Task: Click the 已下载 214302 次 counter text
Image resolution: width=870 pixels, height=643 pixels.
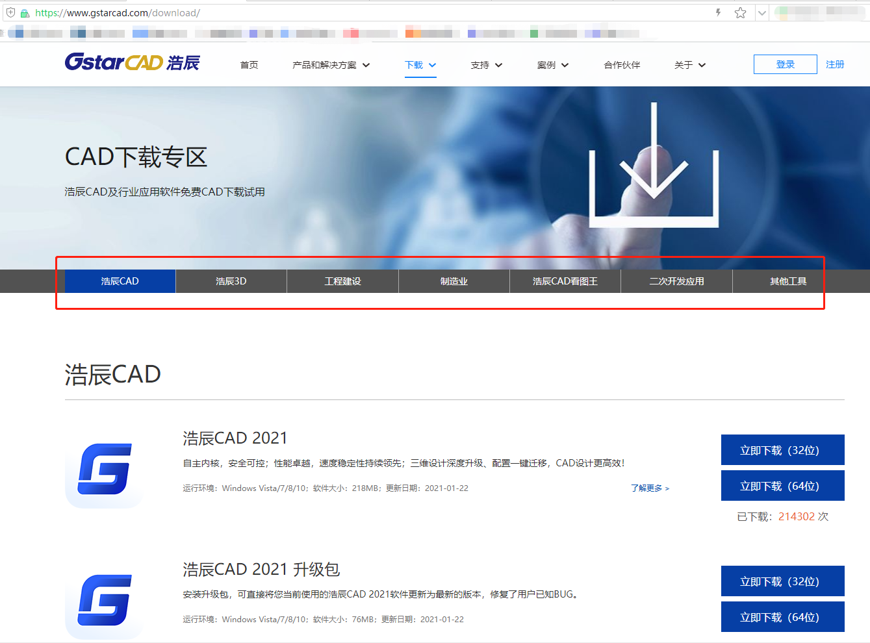Action: pyautogui.click(x=783, y=516)
